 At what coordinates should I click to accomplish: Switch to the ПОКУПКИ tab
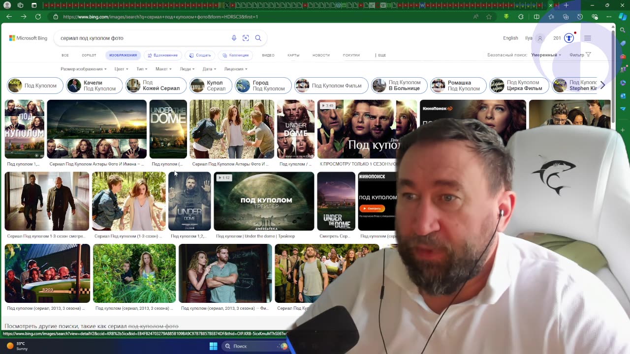pyautogui.click(x=351, y=55)
